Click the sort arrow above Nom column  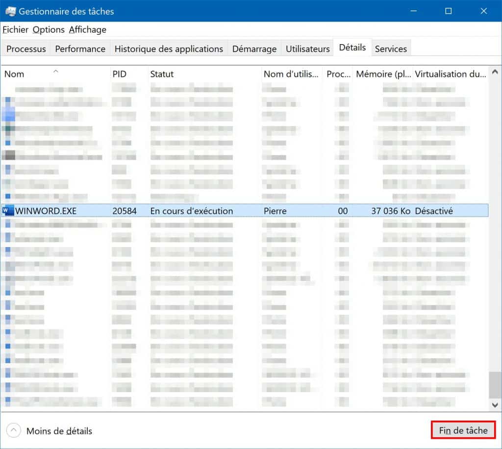point(55,71)
